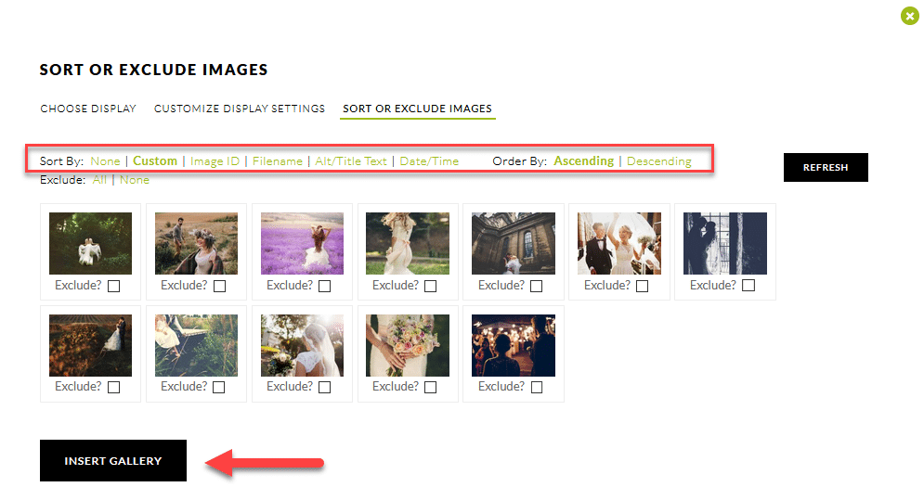Image resolution: width=924 pixels, height=500 pixels.
Task: Select the Sort or Exclude Images tab
Action: pos(417,109)
